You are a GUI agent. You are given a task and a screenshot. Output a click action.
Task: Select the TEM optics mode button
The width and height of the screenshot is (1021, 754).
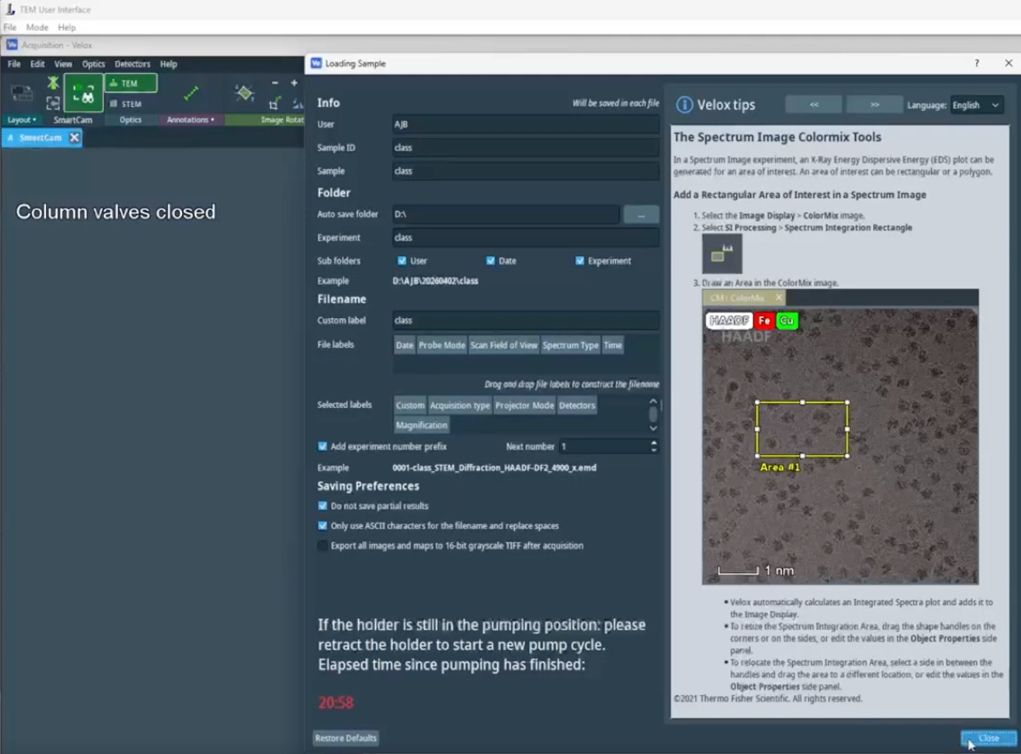tap(131, 83)
